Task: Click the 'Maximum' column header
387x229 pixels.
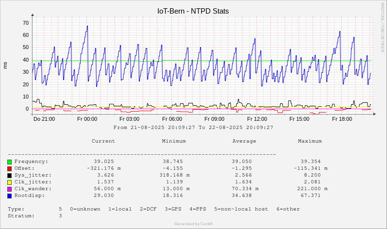Action: click(310, 141)
